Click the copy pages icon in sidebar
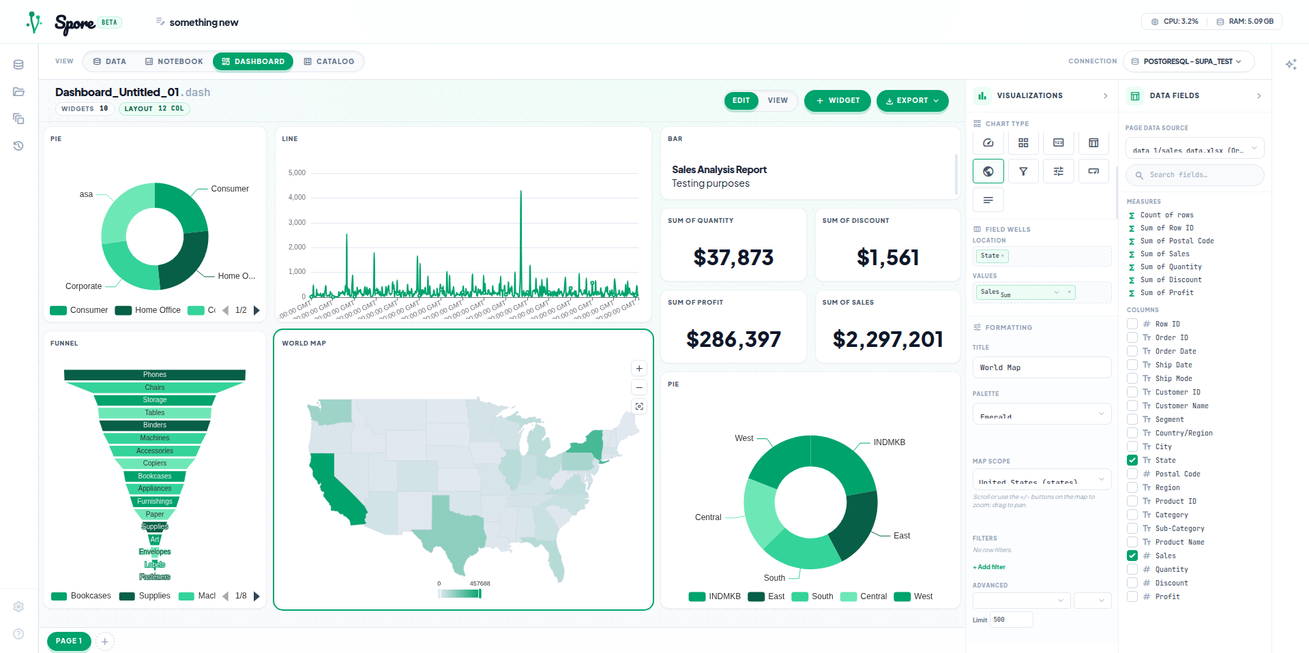1309x653 pixels. coord(18,119)
